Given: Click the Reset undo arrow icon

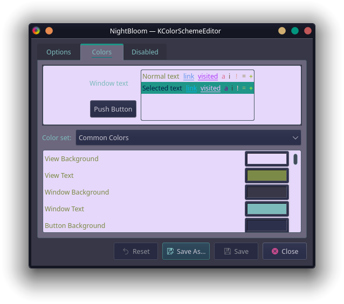Looking at the screenshot, I should click(126, 251).
